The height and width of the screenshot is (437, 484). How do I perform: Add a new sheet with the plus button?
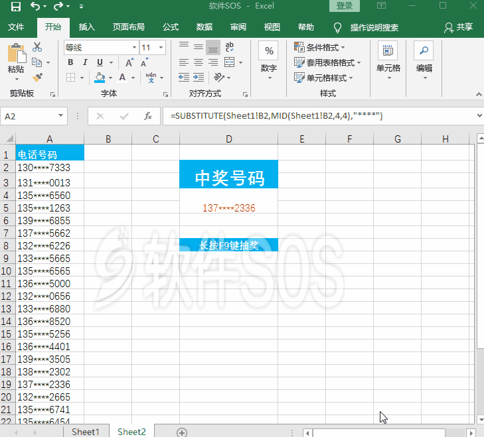tap(182, 432)
